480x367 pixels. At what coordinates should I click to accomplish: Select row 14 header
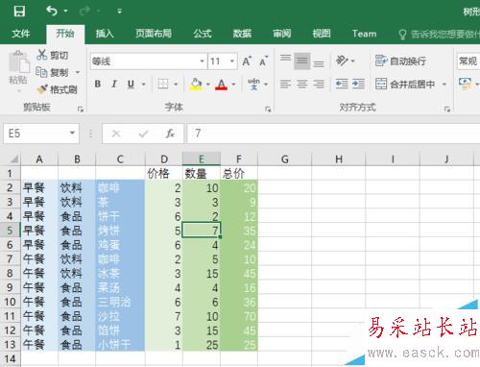(11, 359)
